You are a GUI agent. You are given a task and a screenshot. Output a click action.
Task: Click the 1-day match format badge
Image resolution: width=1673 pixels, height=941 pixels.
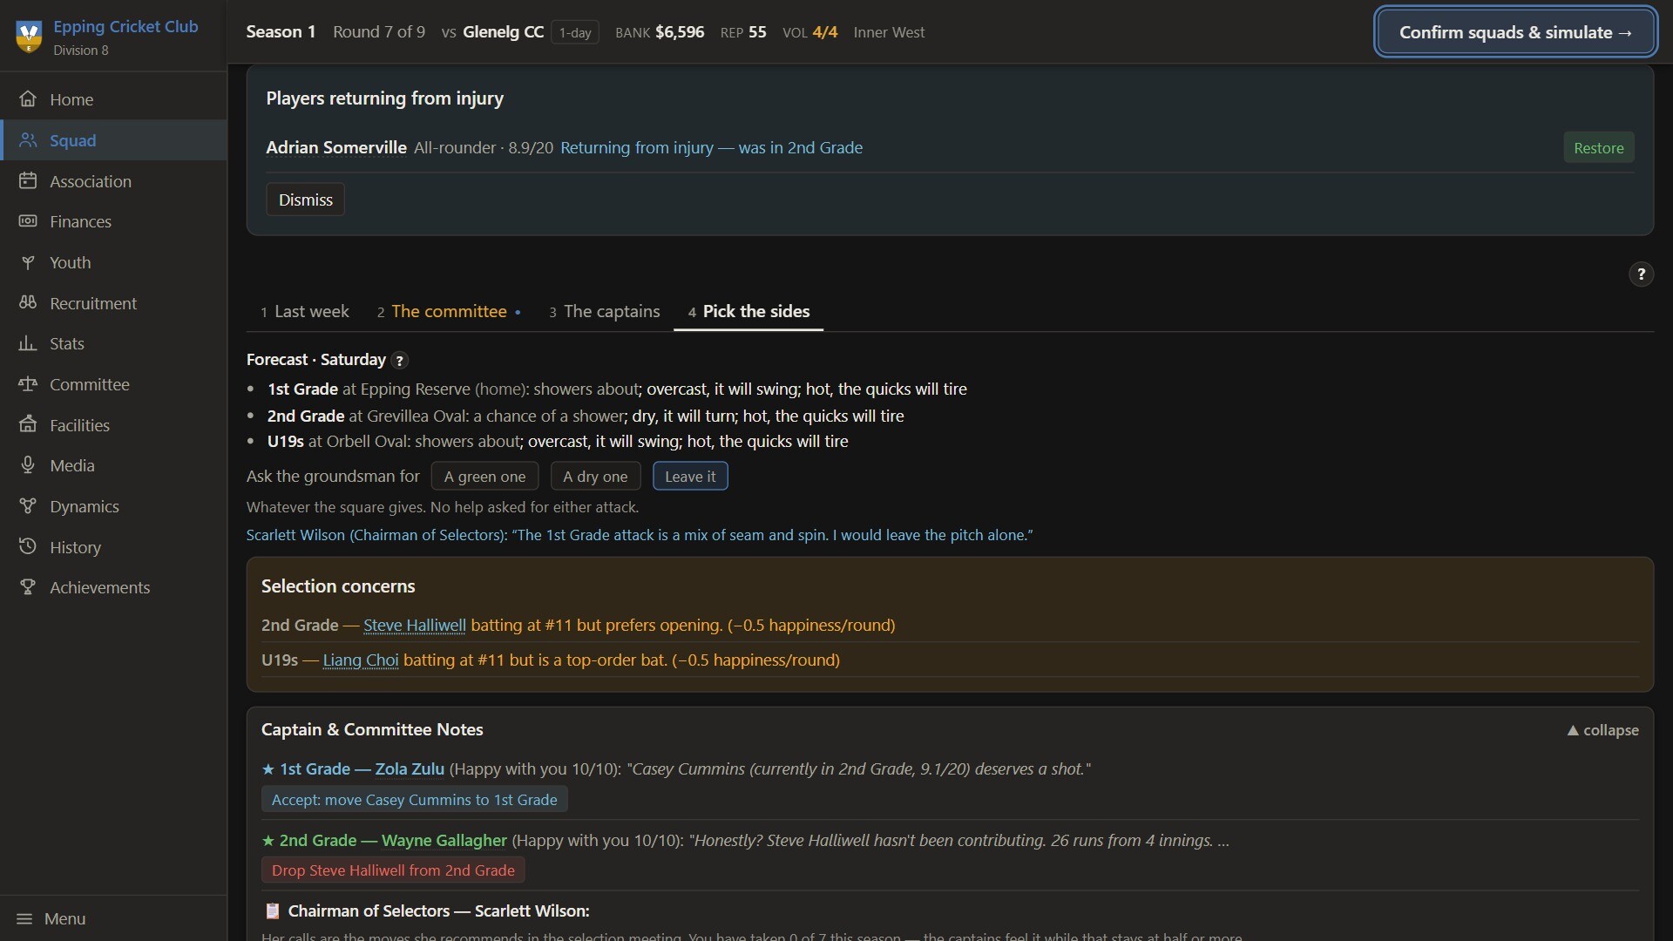[x=574, y=33]
